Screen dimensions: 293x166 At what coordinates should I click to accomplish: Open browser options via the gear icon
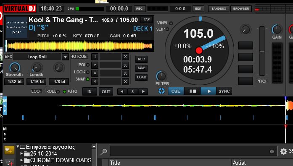(x=283, y=151)
